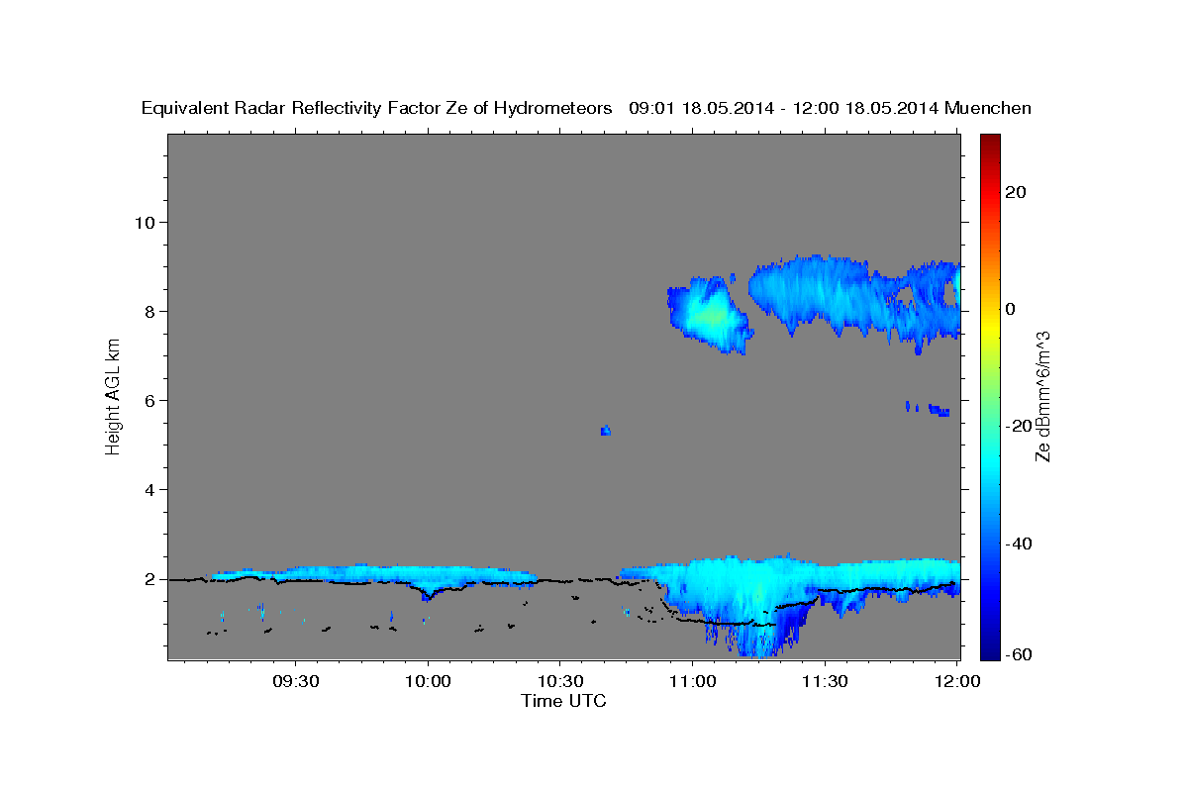Click the colorbar value '0'
Image resolution: width=1188 pixels, height=792 pixels.
pos(1011,309)
